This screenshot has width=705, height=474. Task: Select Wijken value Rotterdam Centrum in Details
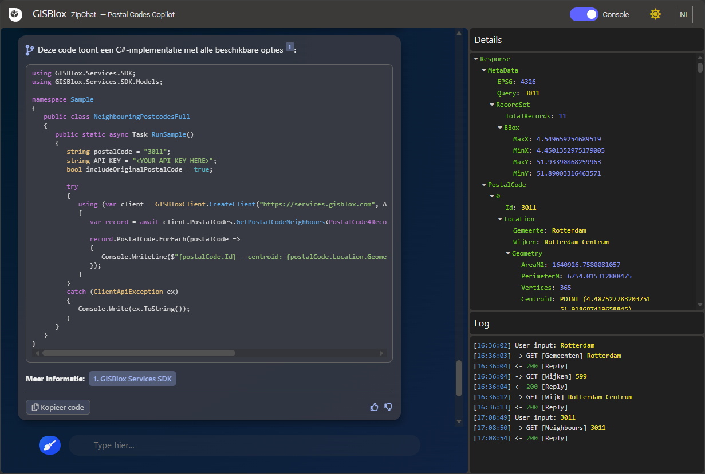576,242
